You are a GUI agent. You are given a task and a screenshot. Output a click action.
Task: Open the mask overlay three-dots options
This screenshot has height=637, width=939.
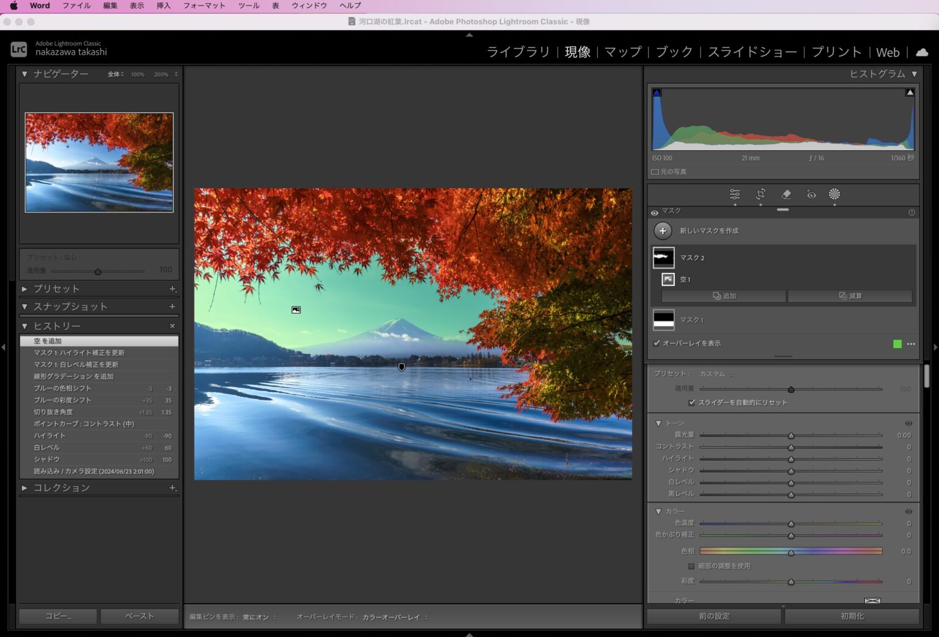[911, 344]
